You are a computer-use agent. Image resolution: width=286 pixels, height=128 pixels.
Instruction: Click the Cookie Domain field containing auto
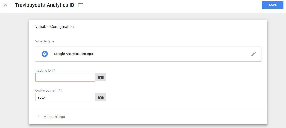pyautogui.click(x=65, y=97)
